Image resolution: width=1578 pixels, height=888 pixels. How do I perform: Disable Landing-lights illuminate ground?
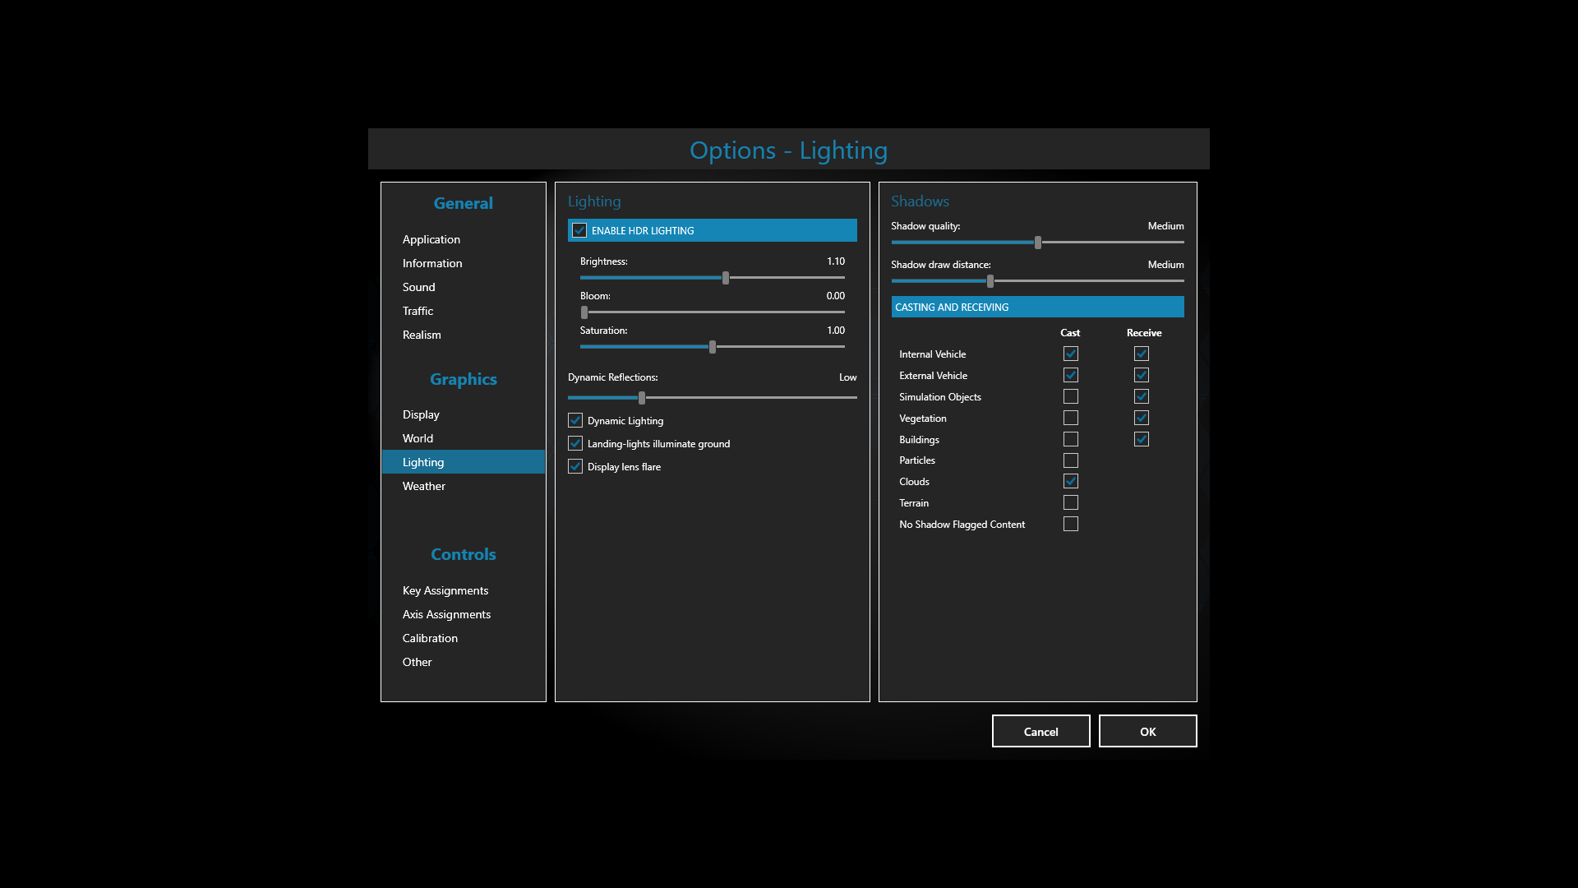coord(575,443)
